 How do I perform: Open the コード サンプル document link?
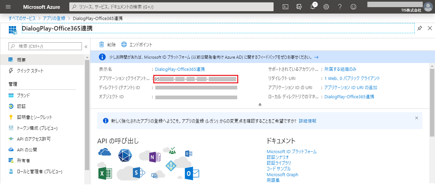pos(279,169)
